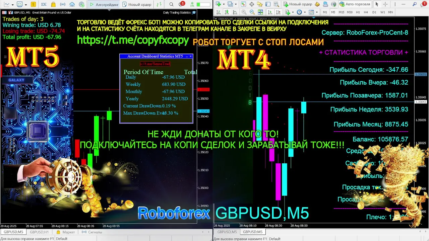The height and width of the screenshot is (241, 429).
Task: Select the MT4 arrow cursor tool
Action: point(377,4)
